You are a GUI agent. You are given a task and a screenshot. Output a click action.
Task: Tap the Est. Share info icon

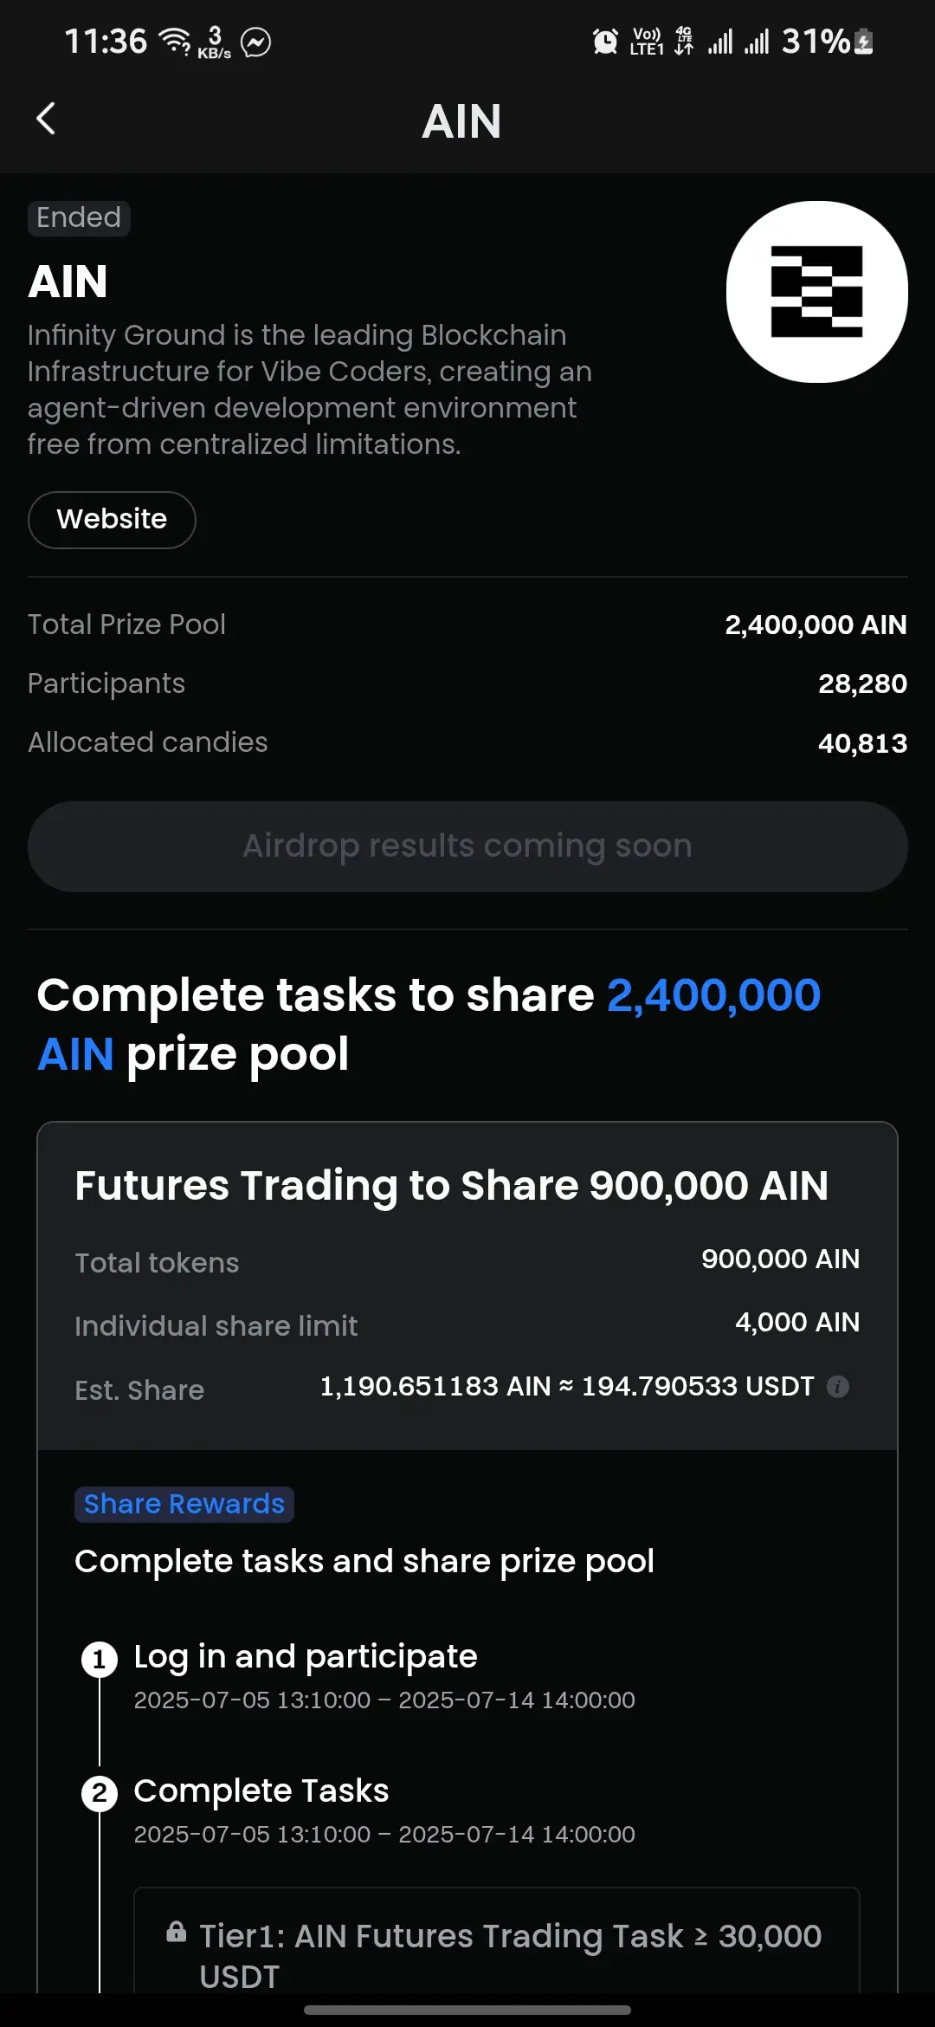coord(837,1386)
